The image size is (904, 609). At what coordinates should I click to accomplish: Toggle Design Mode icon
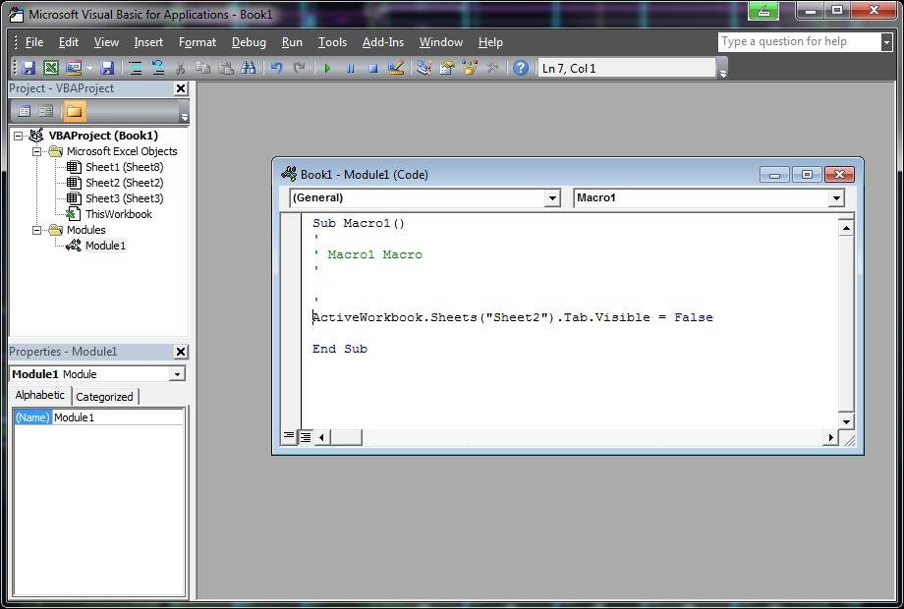[x=395, y=68]
